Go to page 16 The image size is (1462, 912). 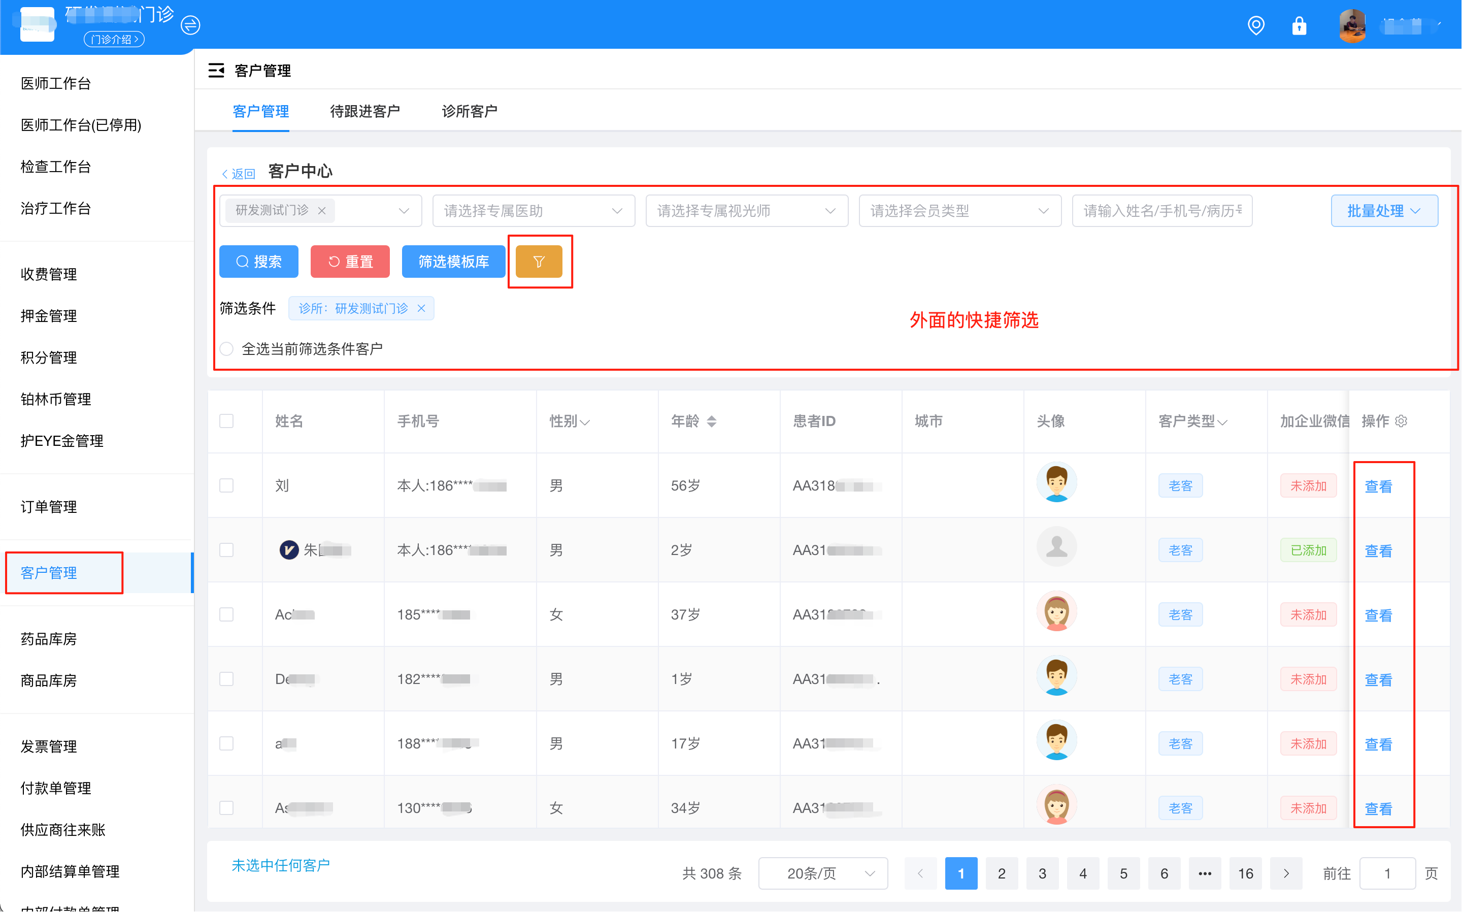pyautogui.click(x=1246, y=873)
